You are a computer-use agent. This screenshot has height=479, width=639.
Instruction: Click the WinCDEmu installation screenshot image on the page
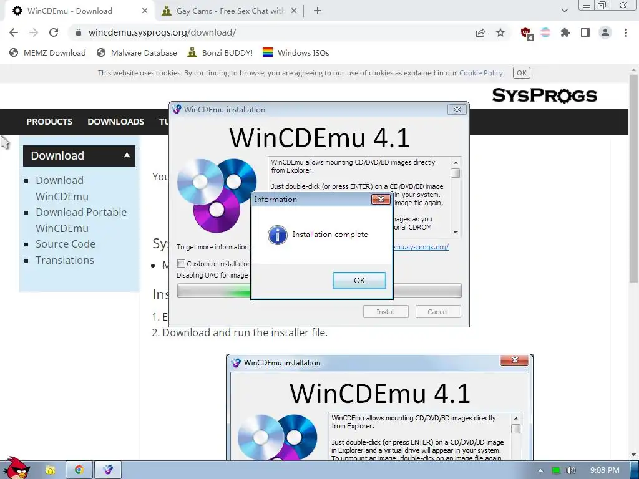click(379, 407)
